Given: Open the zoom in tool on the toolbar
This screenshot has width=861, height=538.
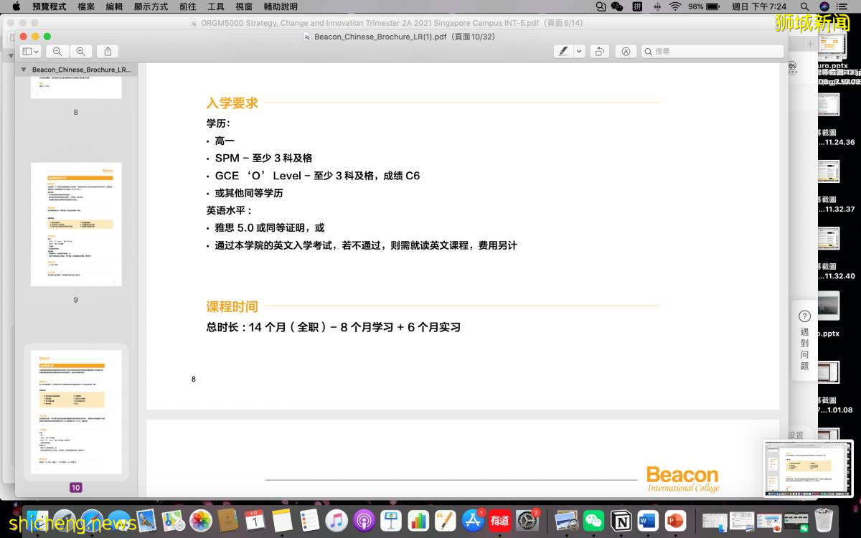Looking at the screenshot, I should click(79, 51).
